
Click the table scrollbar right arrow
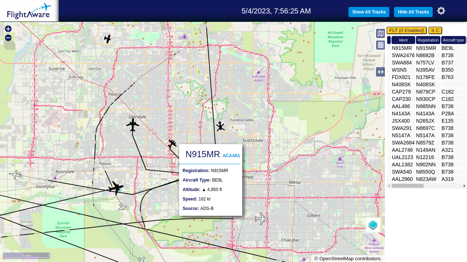[464, 186]
